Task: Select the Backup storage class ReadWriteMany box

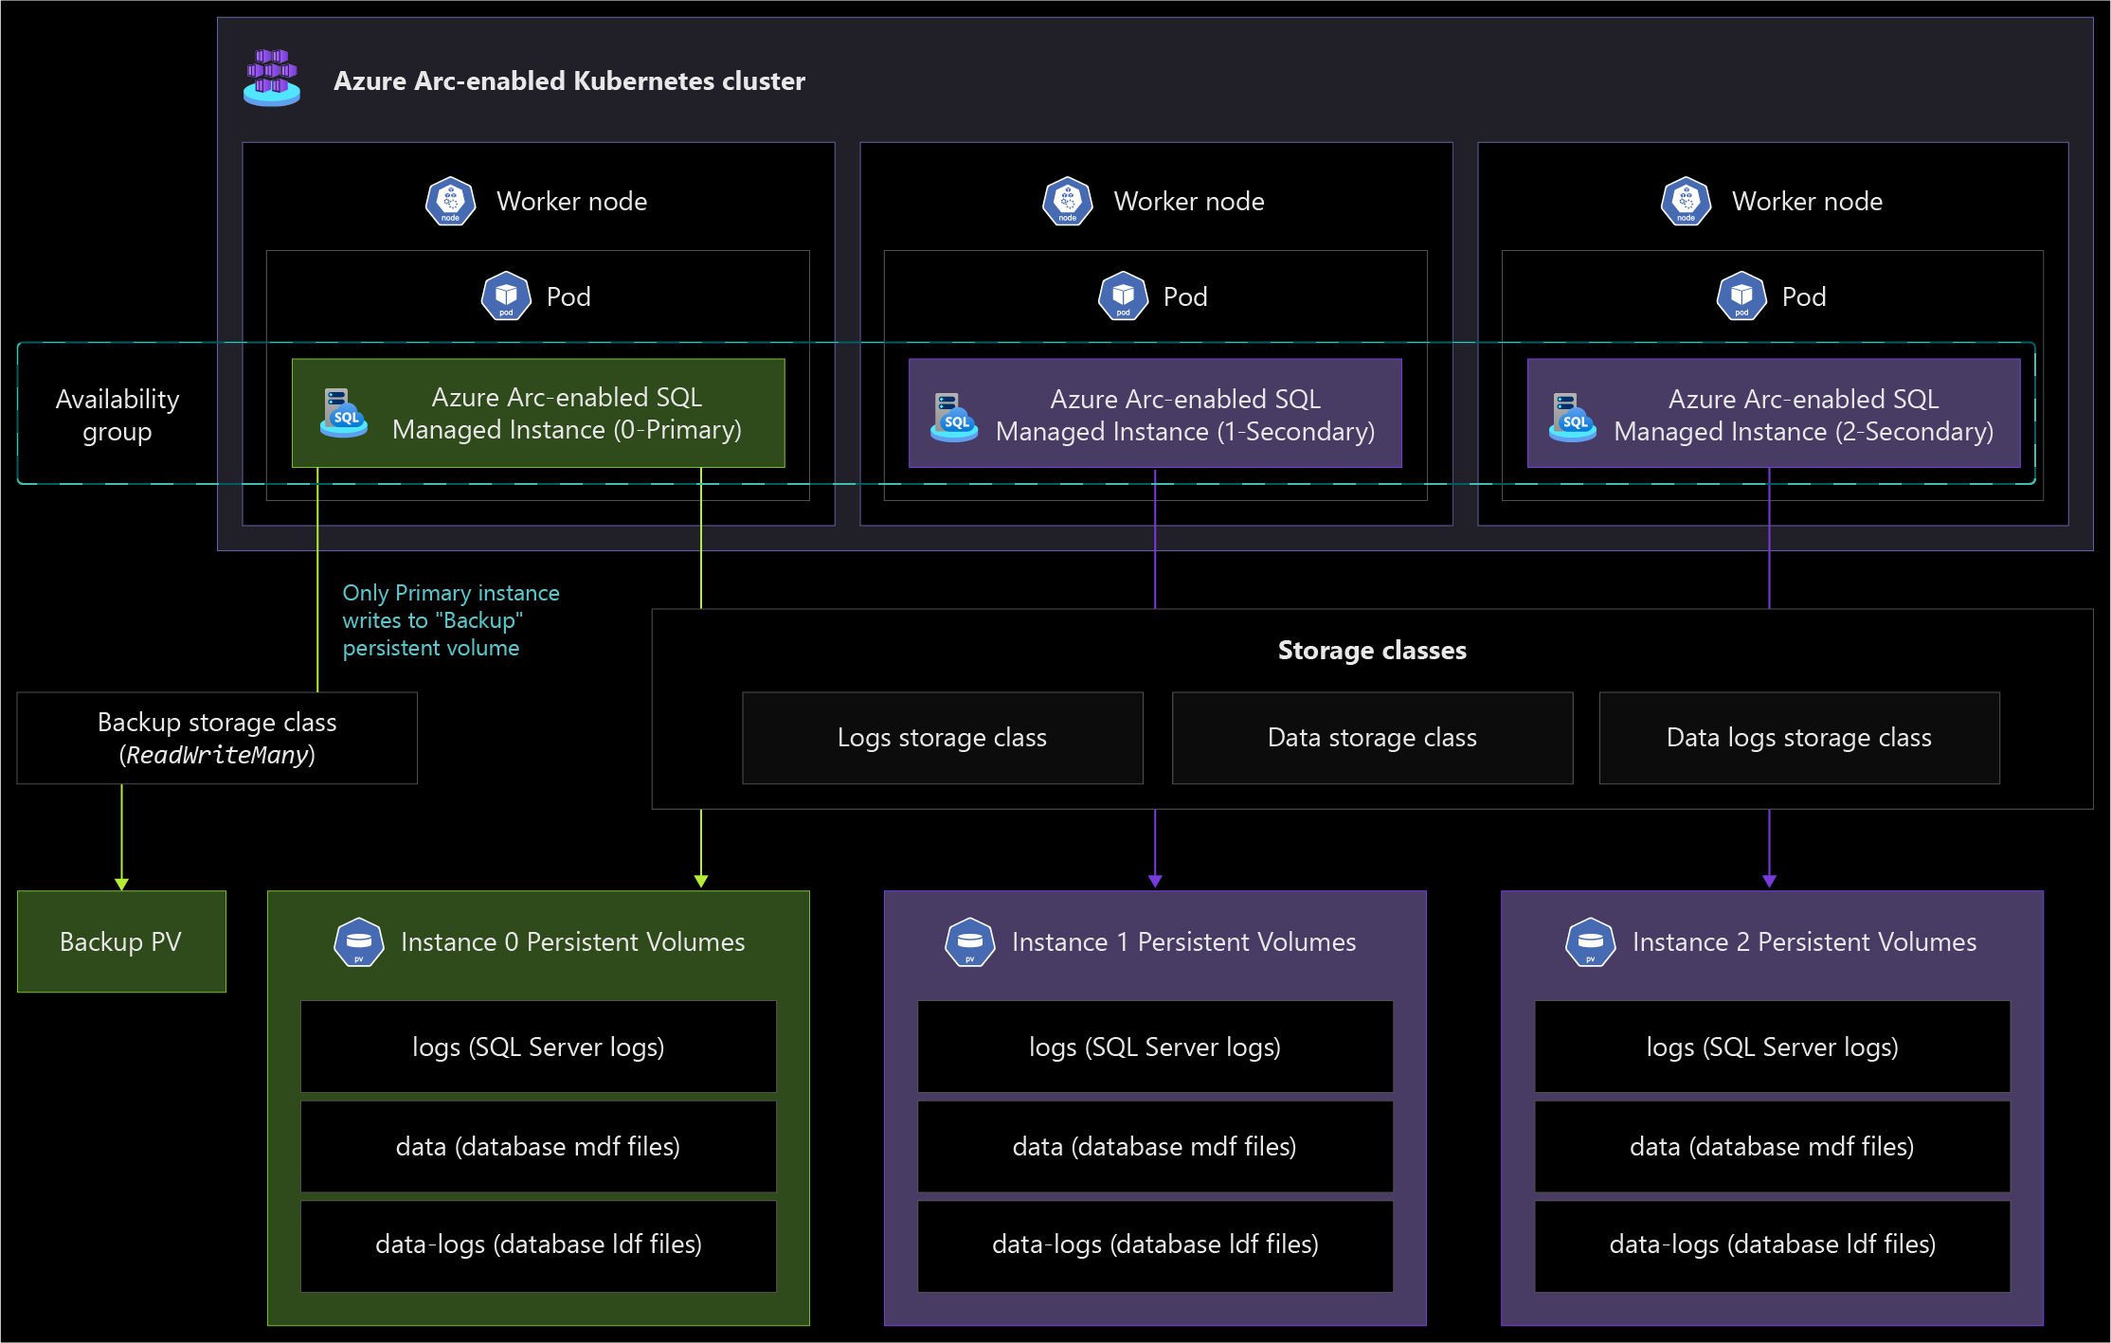Action: pos(217,738)
